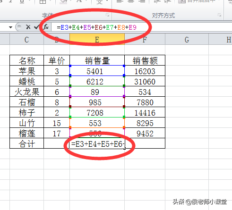Select the 16203 sales amount cell
The height and width of the screenshot is (210, 232).
pyautogui.click(x=145, y=71)
